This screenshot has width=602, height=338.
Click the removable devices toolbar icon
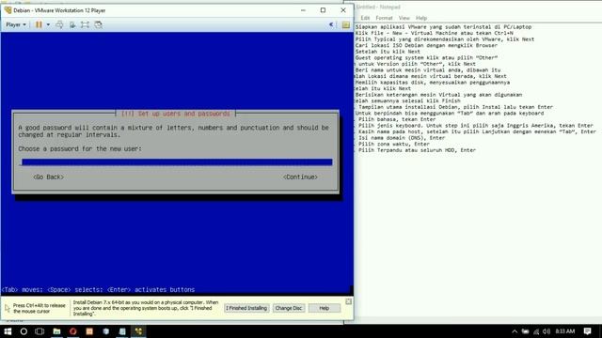point(72,24)
